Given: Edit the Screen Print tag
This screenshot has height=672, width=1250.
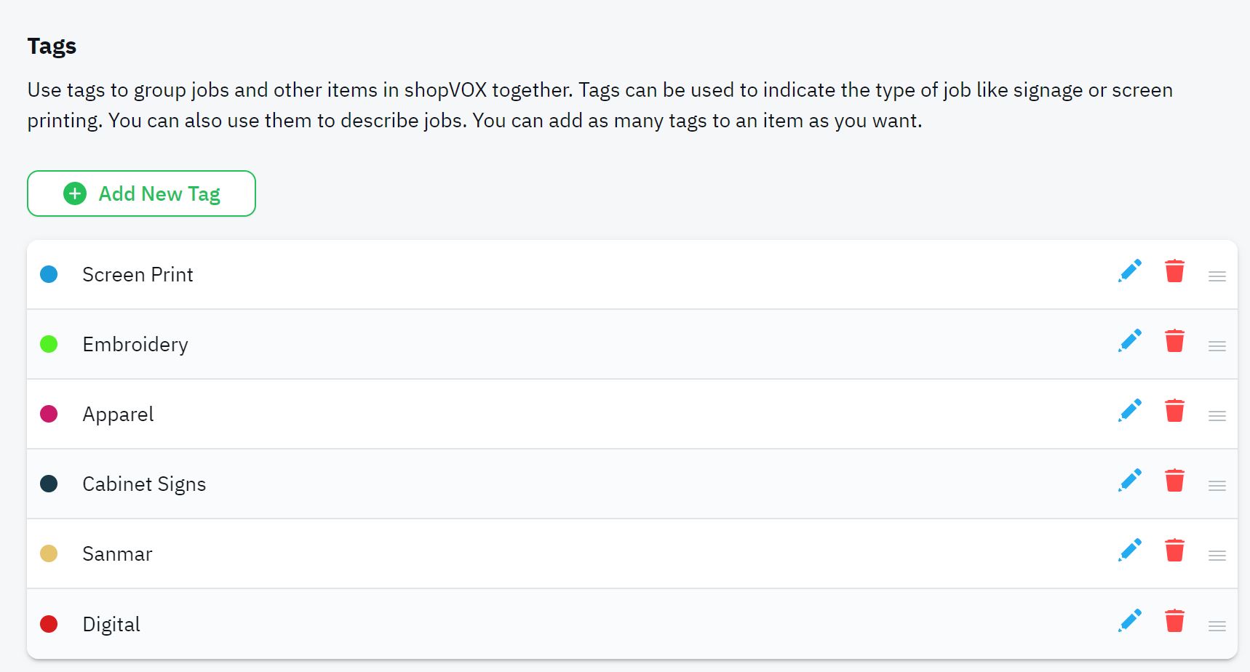Looking at the screenshot, I should (x=1130, y=271).
